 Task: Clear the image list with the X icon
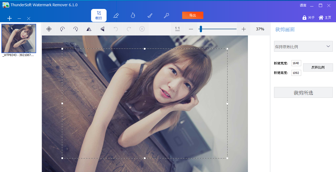click(29, 18)
